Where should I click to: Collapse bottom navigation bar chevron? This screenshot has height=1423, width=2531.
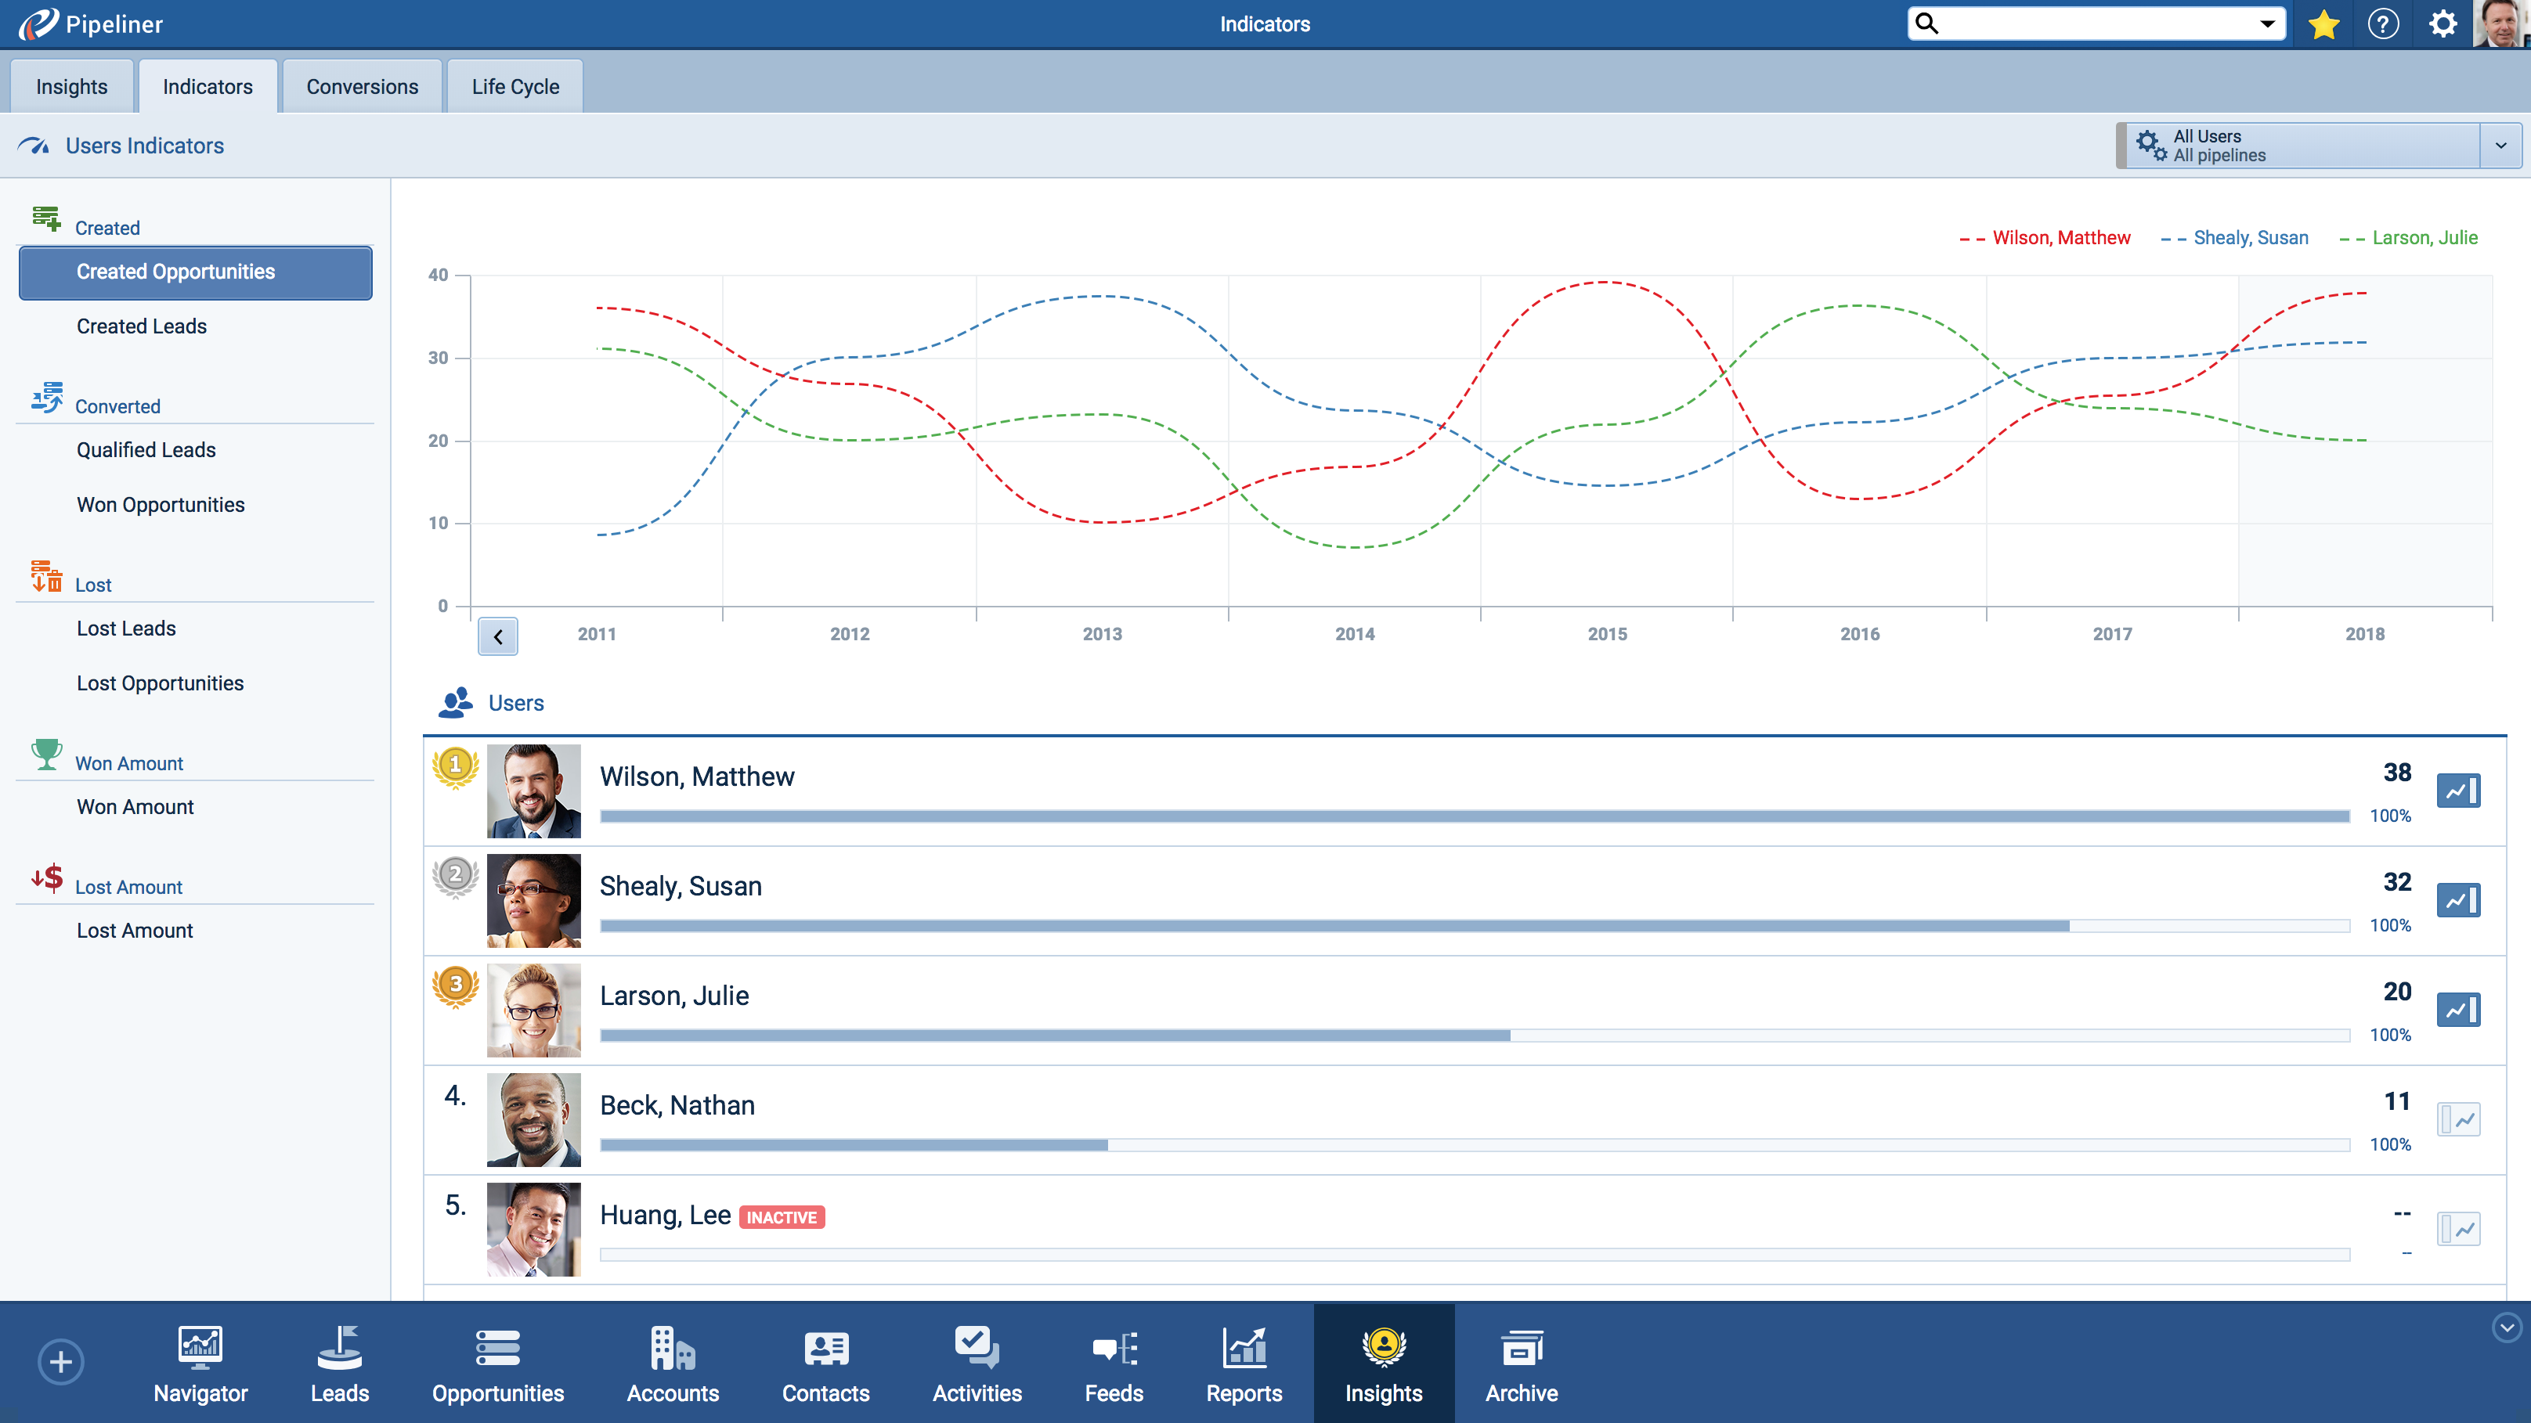2507,1328
